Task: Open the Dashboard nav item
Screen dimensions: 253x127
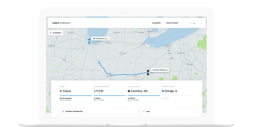Action: click(156, 23)
